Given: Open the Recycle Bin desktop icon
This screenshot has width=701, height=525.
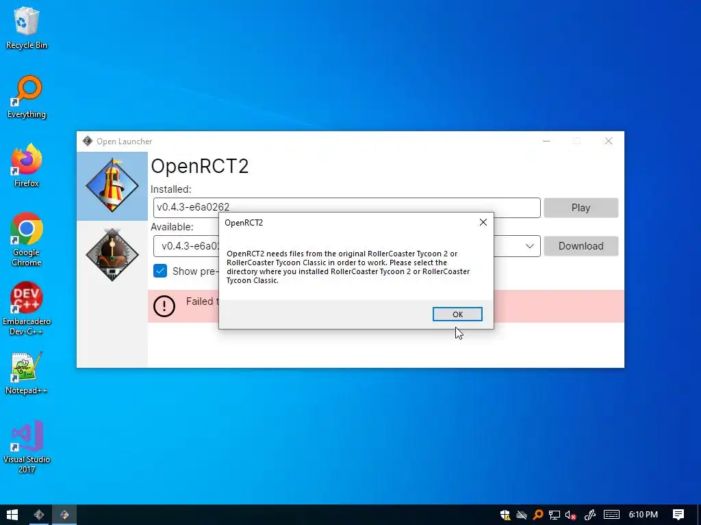Looking at the screenshot, I should pos(27,27).
